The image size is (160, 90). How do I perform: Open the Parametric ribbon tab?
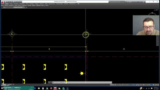22,4
